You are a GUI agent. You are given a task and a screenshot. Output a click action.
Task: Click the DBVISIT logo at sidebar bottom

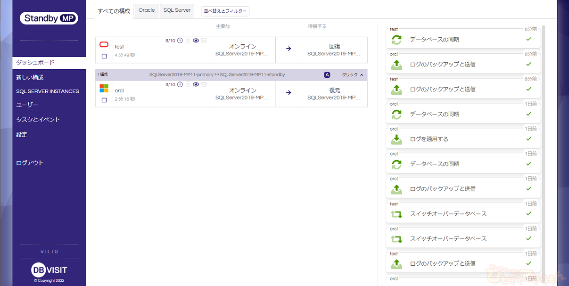pos(49,270)
